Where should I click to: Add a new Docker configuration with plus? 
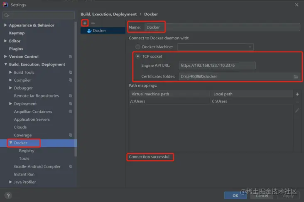85,23
